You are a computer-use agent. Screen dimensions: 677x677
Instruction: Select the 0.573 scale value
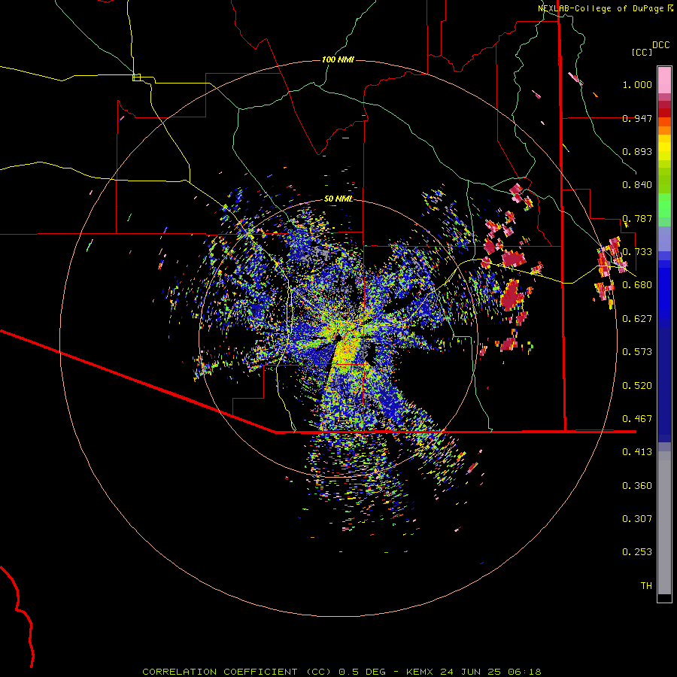click(x=637, y=352)
